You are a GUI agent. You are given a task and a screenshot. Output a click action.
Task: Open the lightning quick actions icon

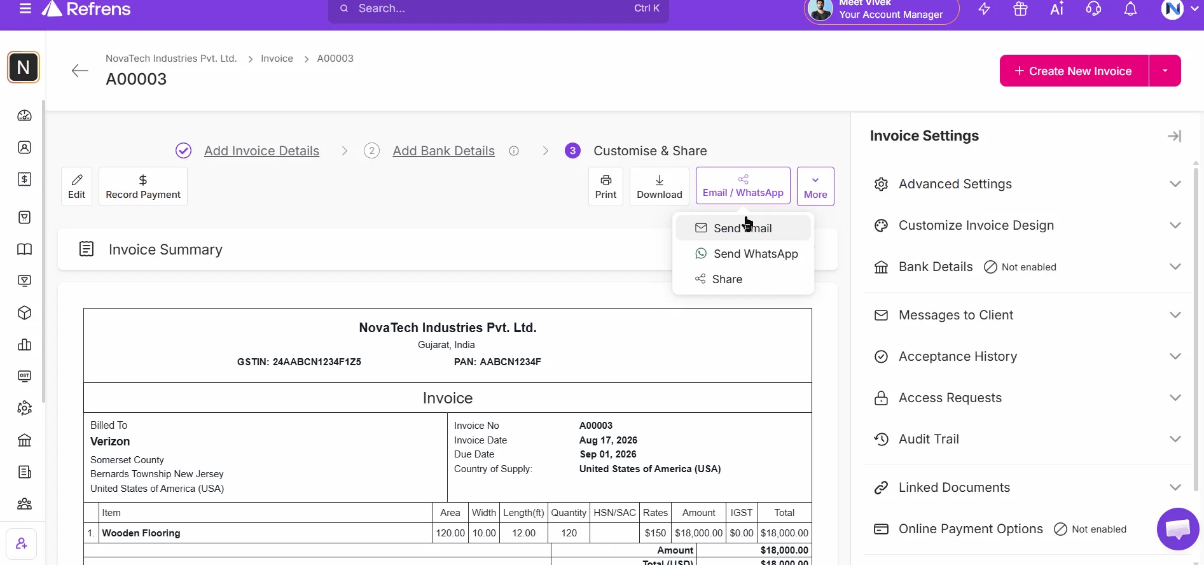(x=984, y=9)
